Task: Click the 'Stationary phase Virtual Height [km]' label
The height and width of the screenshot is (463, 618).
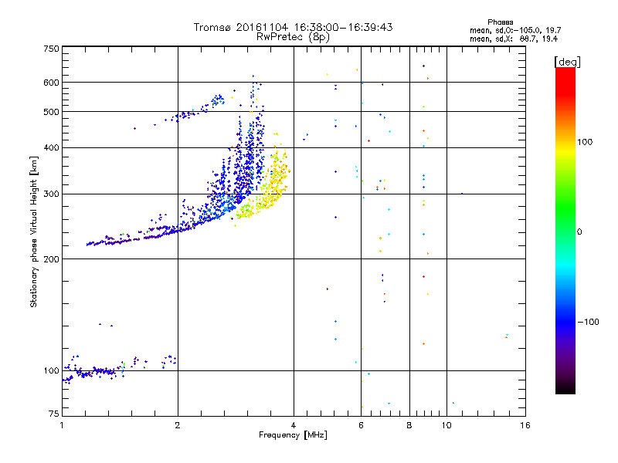Action: [34, 231]
